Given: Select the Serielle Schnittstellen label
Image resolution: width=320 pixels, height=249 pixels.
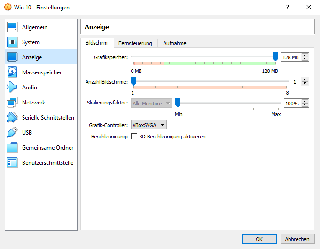Looking at the screenshot, I should point(48,118).
